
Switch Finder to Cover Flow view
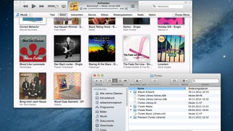pos(125,81)
